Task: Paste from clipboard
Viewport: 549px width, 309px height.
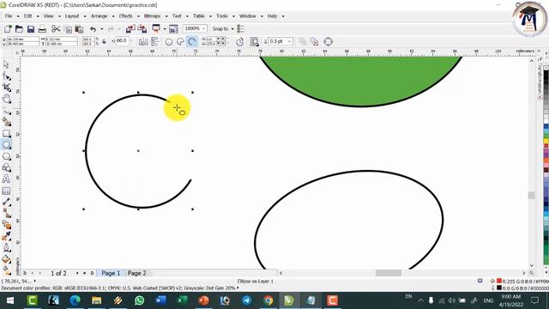Action: click(79, 29)
